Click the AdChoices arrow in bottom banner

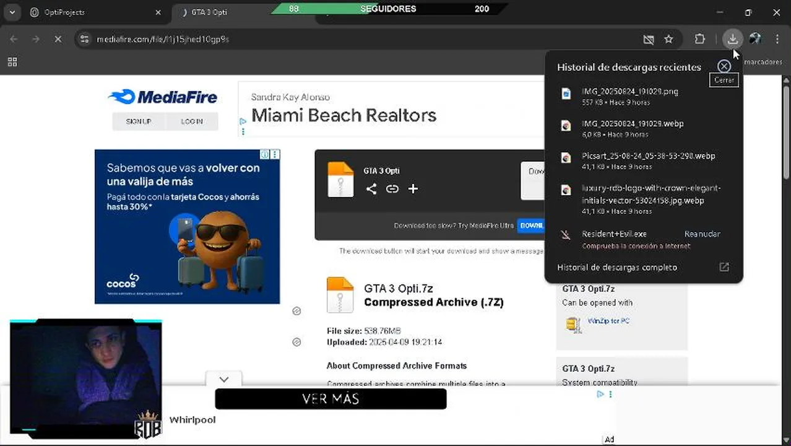(600, 394)
